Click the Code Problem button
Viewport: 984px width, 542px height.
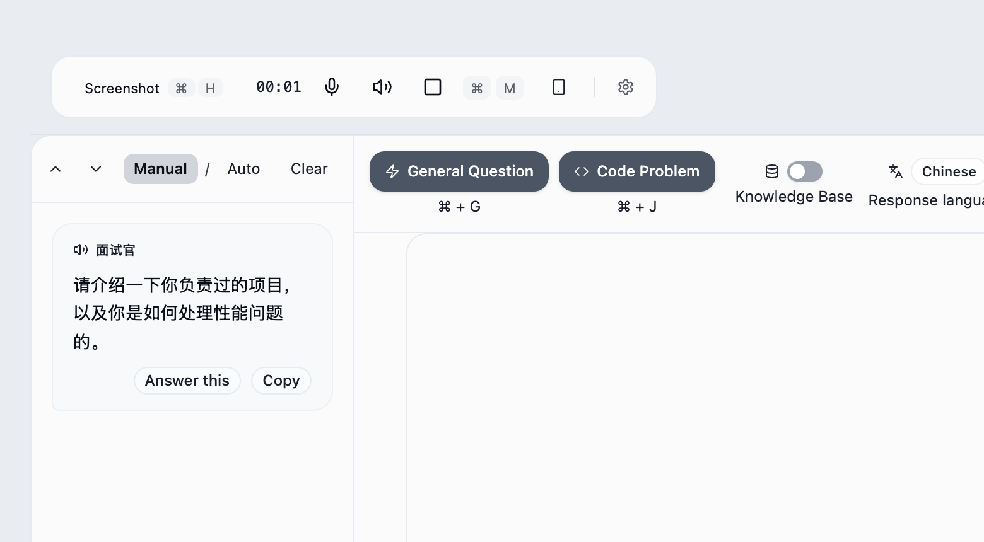click(x=637, y=171)
